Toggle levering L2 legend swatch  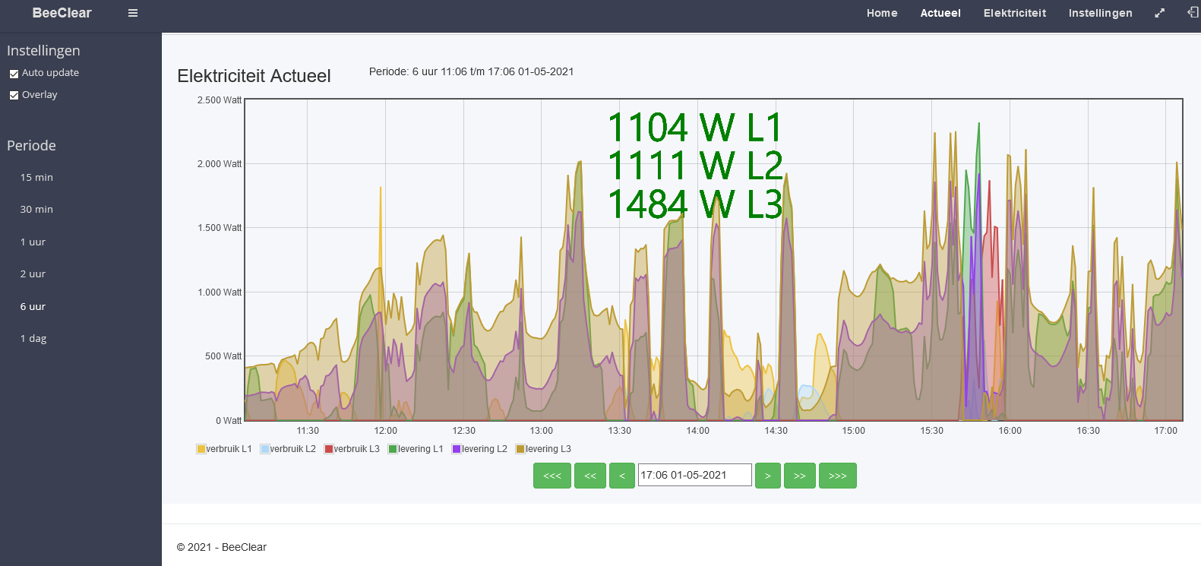457,449
